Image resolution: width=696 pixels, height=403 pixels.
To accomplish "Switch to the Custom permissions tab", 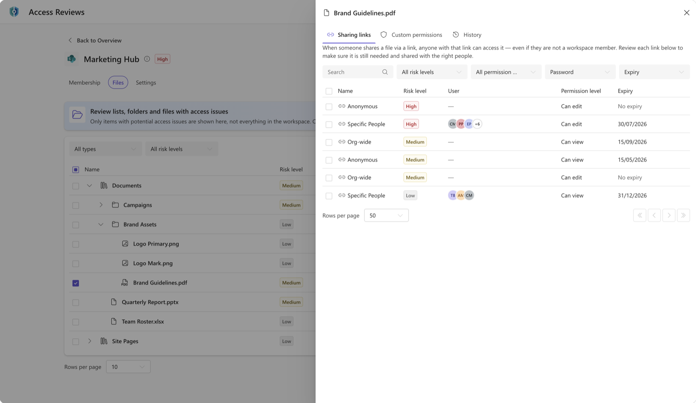I will (x=411, y=35).
